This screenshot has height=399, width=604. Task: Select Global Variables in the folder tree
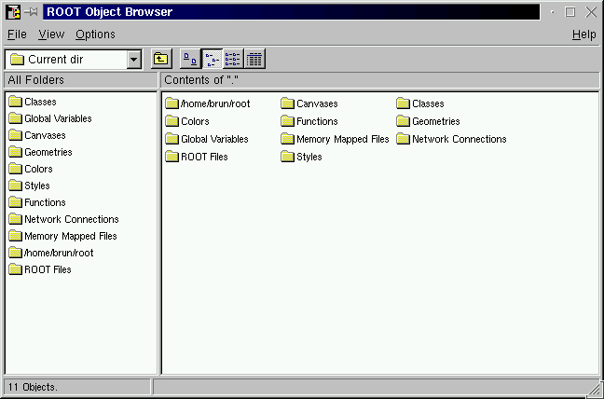(58, 118)
